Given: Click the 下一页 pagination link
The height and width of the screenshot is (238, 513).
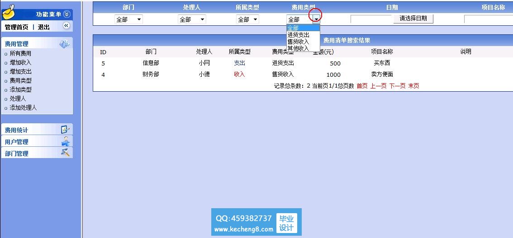Looking at the screenshot, I should (397, 86).
